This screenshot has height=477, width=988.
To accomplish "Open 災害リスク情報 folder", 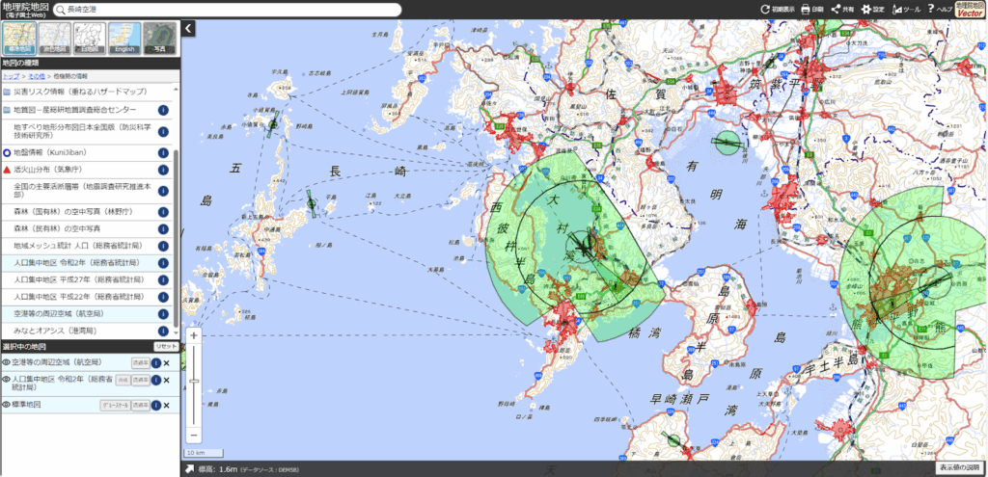I will coord(86,93).
